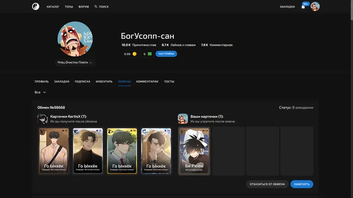Screen dimensions: 353x198
Task: Click the search magnifier icon
Action: pos(96,7)
